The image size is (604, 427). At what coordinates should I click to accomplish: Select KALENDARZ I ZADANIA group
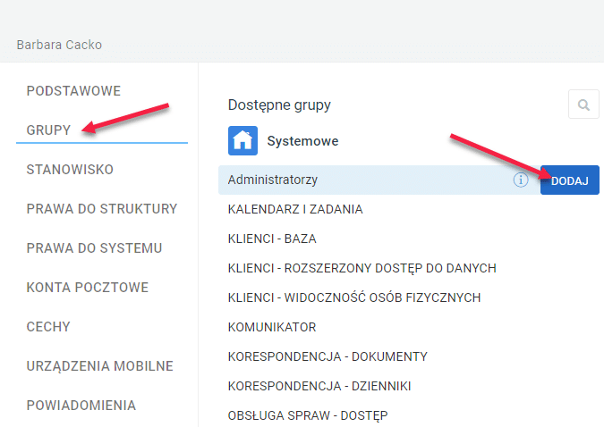point(295,209)
